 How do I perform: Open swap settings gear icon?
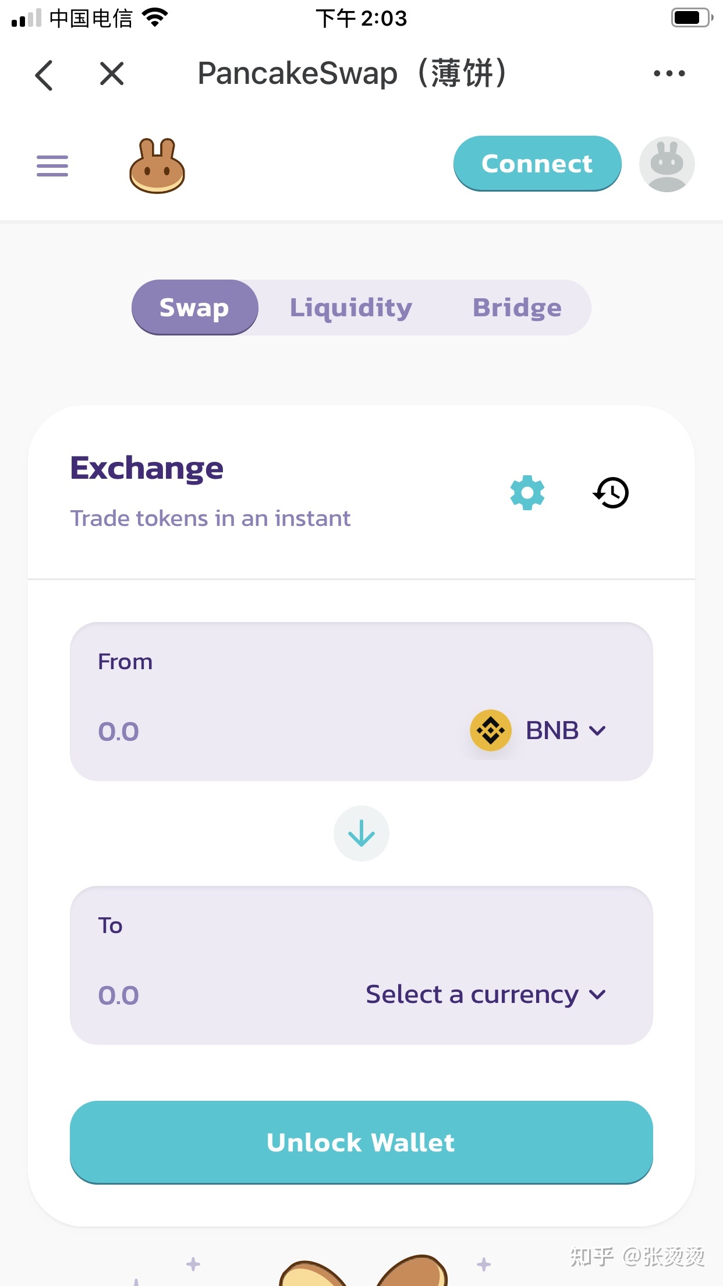527,493
